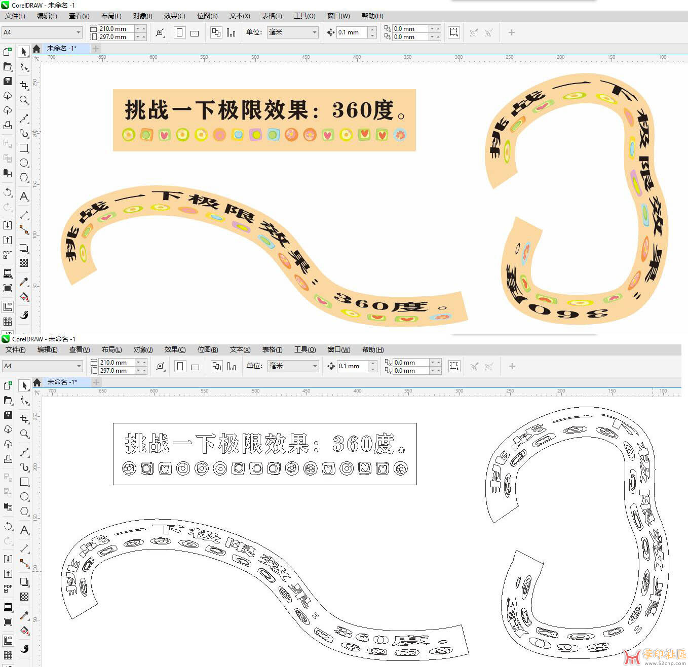Select the Freehand tool in upper window

[x=24, y=119]
